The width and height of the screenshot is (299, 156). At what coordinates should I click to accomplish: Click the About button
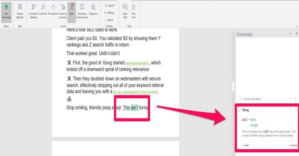tap(109, 20)
